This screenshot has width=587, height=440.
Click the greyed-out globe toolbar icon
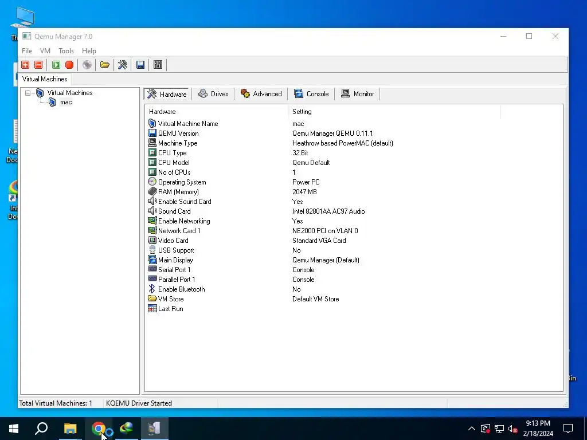point(87,65)
